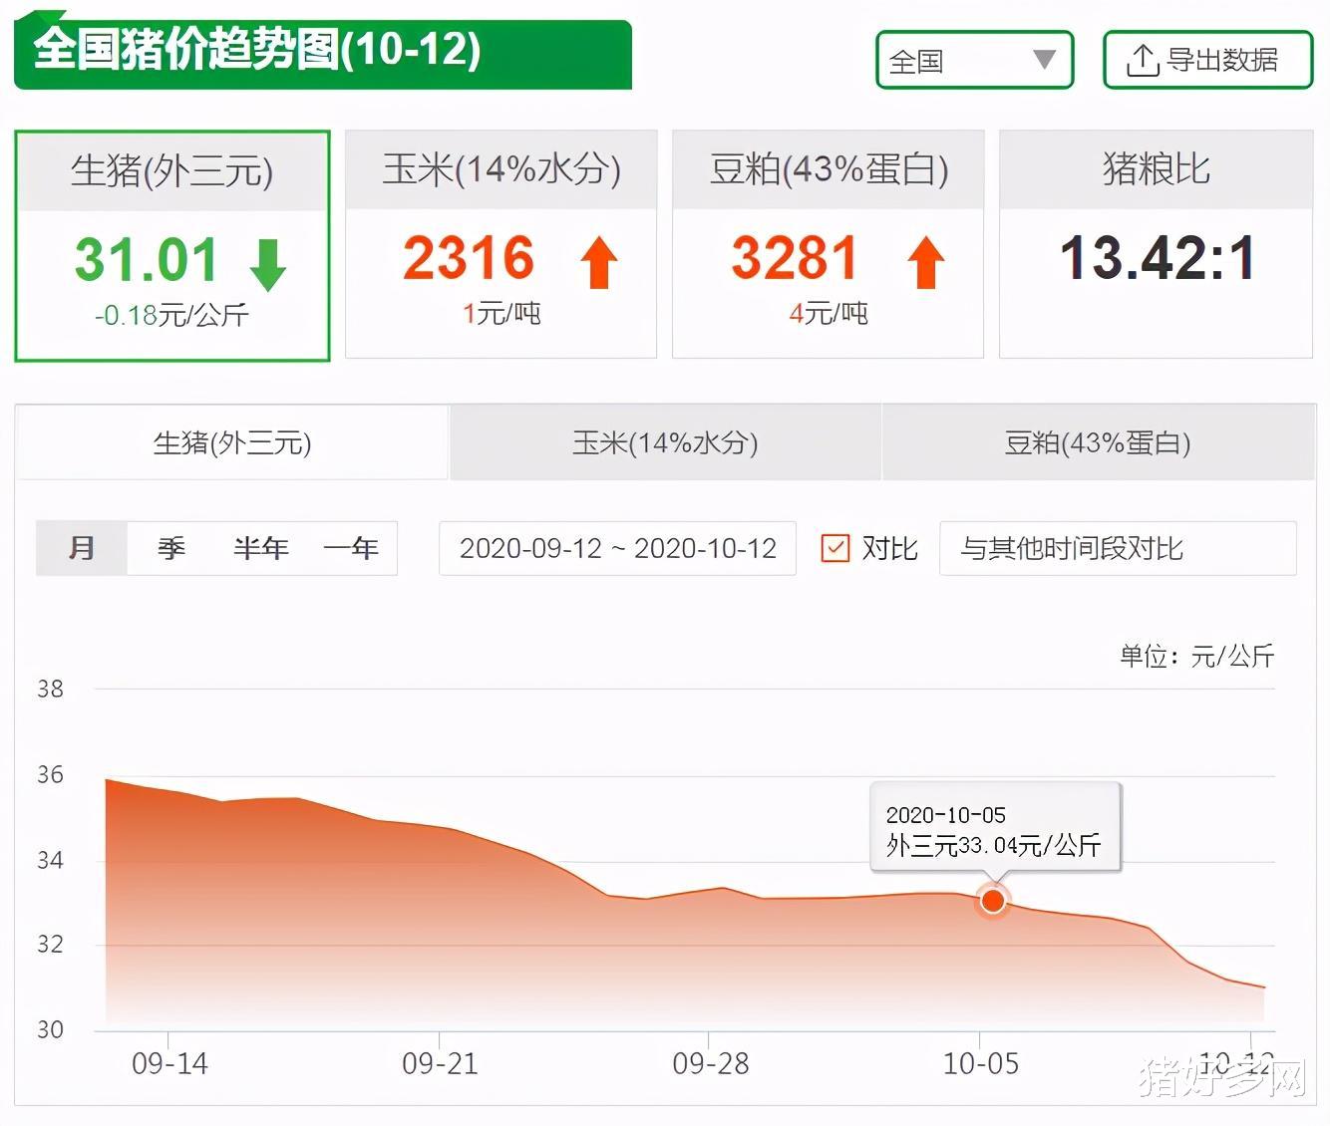Switch to the 豆粕(43%蛋白) chart tab
The width and height of the screenshot is (1330, 1126).
click(1098, 442)
